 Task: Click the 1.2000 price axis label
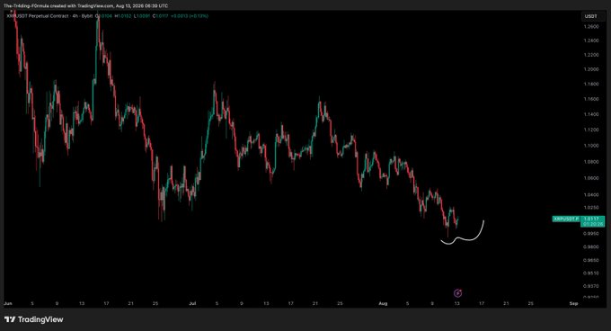click(591, 69)
